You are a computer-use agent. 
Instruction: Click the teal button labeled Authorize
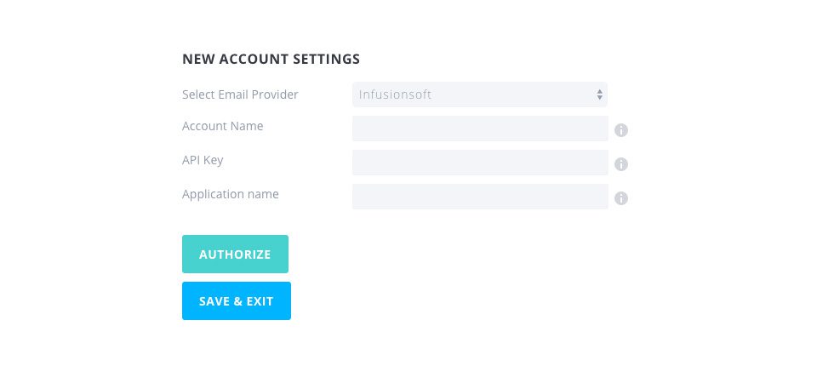pos(235,254)
